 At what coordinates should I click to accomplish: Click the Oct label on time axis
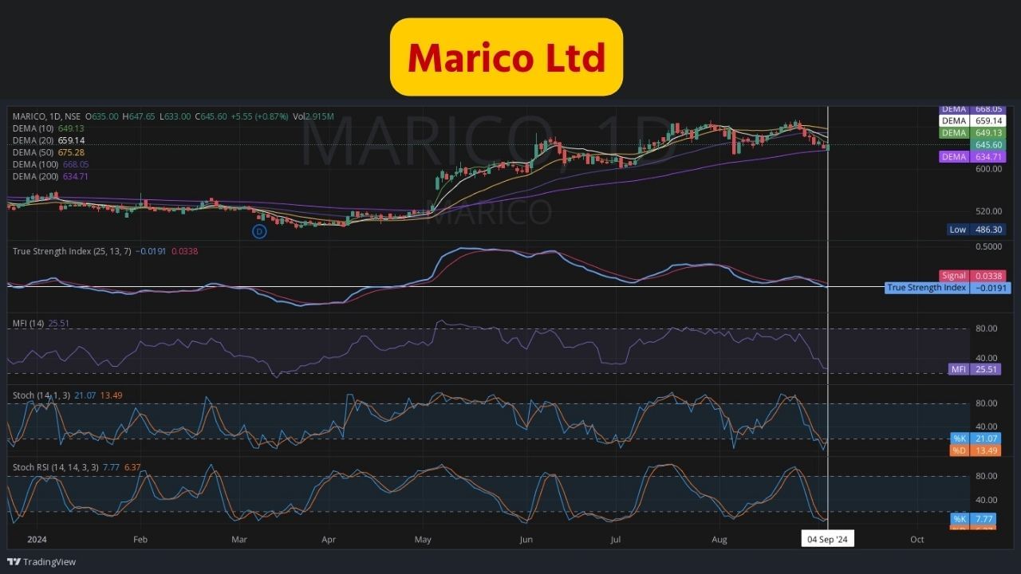pos(917,540)
